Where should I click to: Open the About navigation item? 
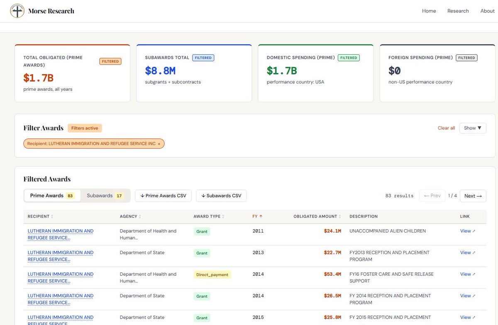(487, 11)
